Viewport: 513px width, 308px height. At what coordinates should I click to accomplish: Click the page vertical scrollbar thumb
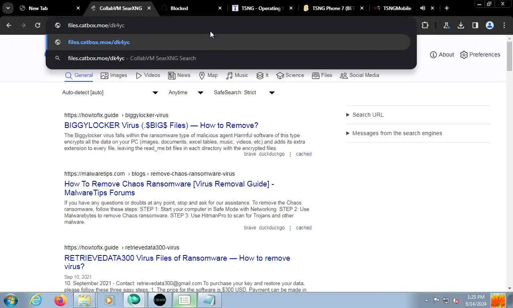point(509,56)
